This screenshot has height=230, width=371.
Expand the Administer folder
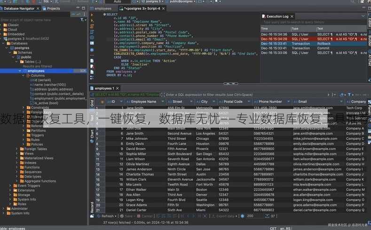tap(3, 208)
